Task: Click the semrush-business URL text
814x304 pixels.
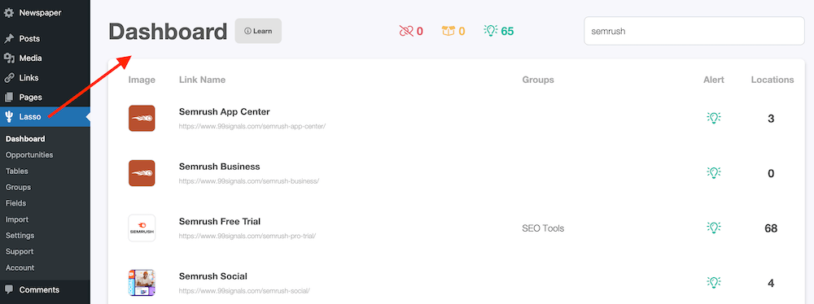Action: click(248, 181)
